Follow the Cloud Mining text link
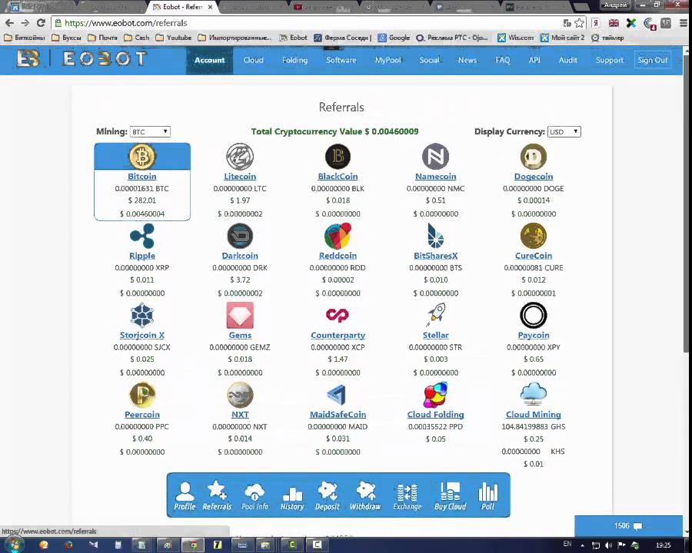692x553 pixels. 534,415
